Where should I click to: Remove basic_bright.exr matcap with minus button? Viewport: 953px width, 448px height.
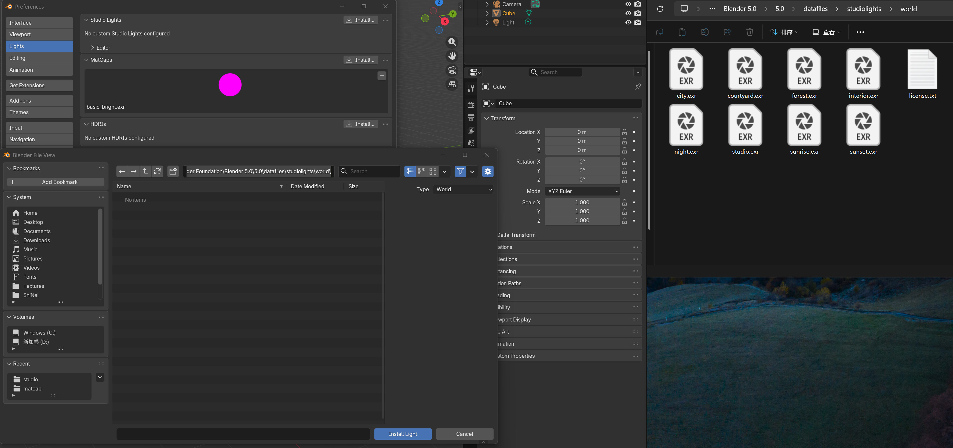(382, 76)
